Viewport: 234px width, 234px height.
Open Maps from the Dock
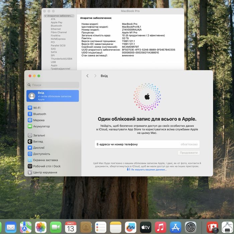pyautogui.click(x=26, y=227)
